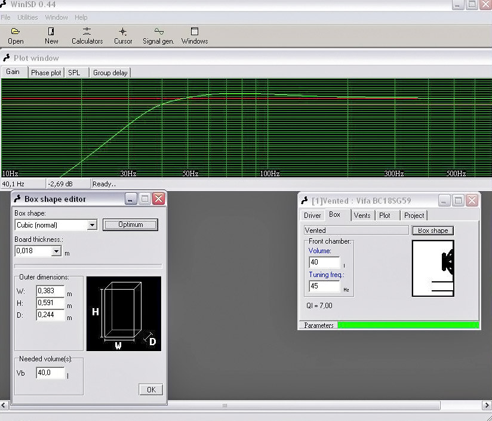Screen dimensions: 492x421
Task: Confirm with OK in Box shape editor
Action: [x=150, y=389]
